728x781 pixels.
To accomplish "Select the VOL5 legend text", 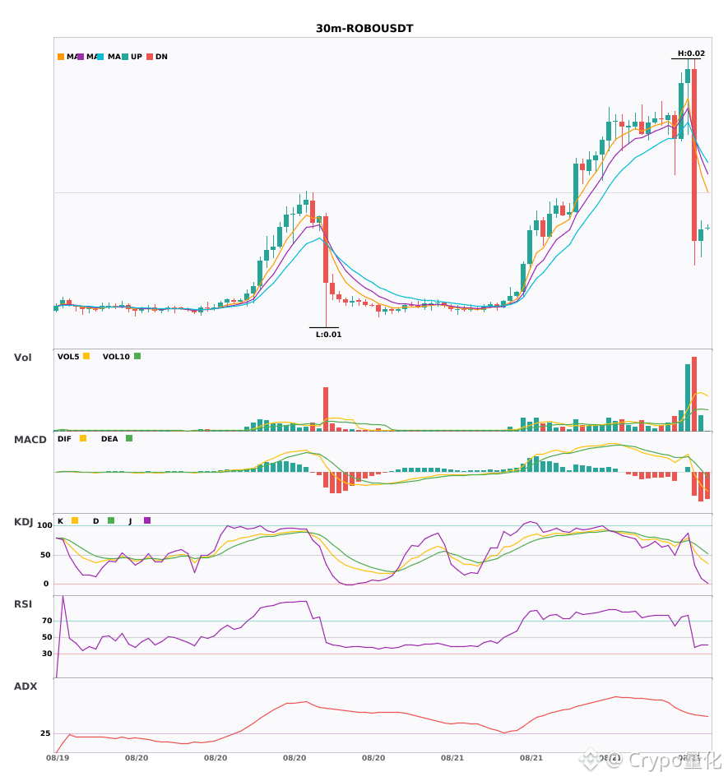I will pos(68,357).
